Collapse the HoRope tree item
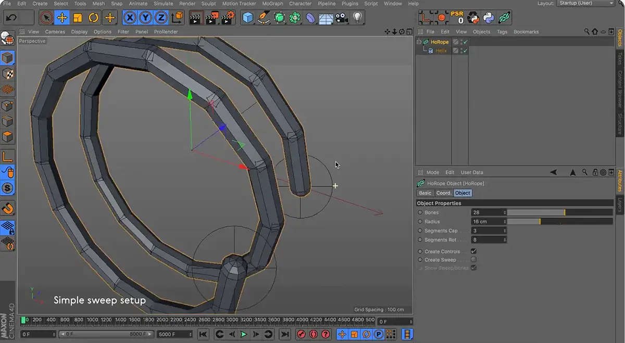 pyautogui.click(x=419, y=42)
